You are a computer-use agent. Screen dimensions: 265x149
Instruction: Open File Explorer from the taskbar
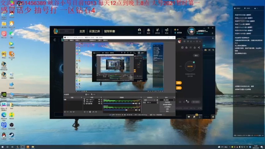click(33, 147)
